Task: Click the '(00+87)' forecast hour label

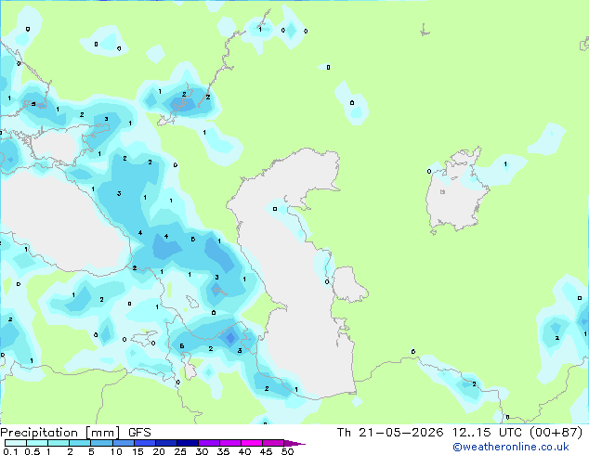Action: tap(556, 433)
